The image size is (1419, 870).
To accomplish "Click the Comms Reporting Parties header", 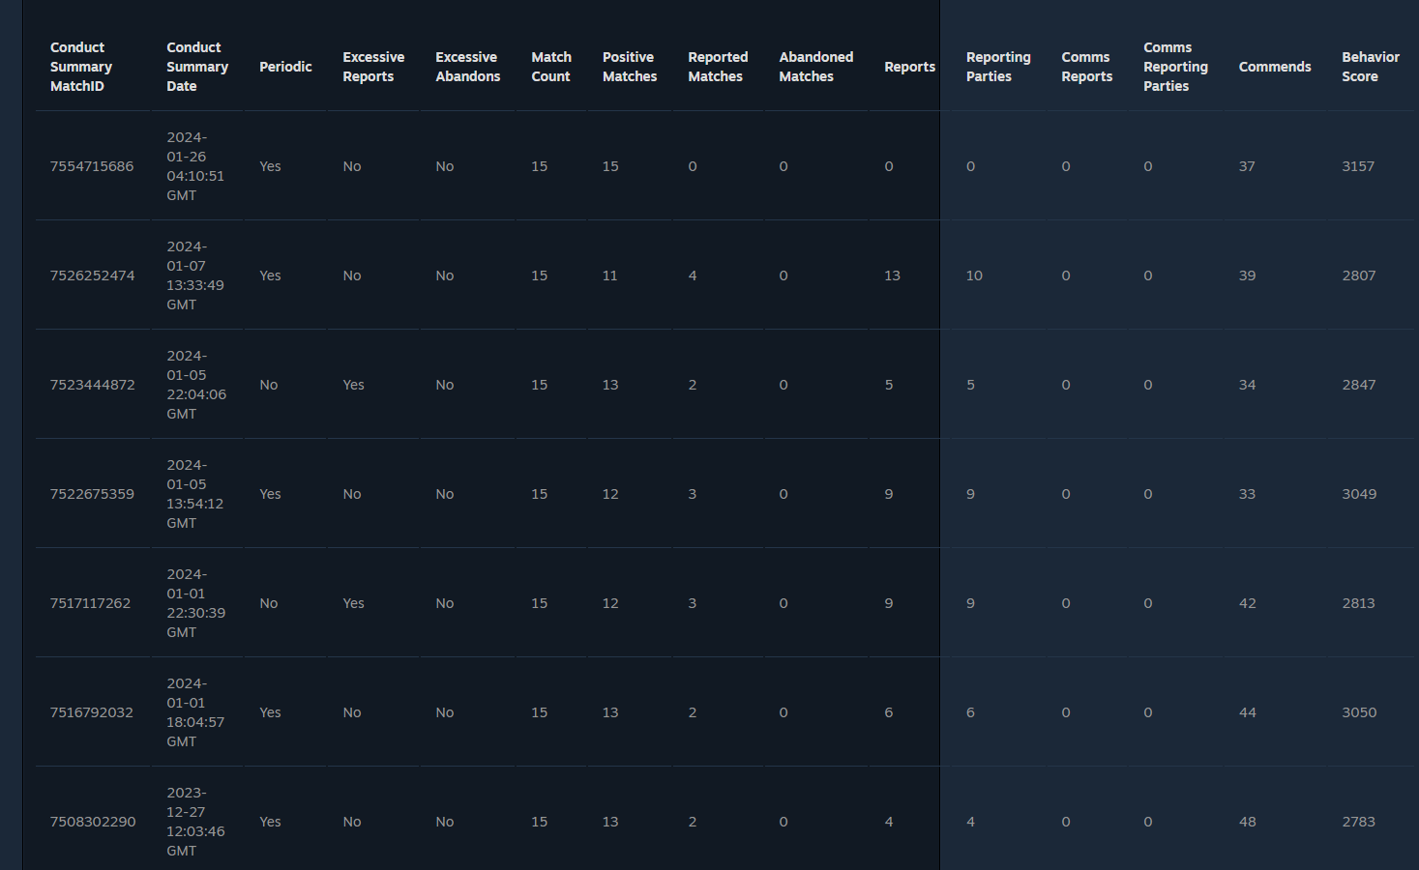I will [1175, 67].
